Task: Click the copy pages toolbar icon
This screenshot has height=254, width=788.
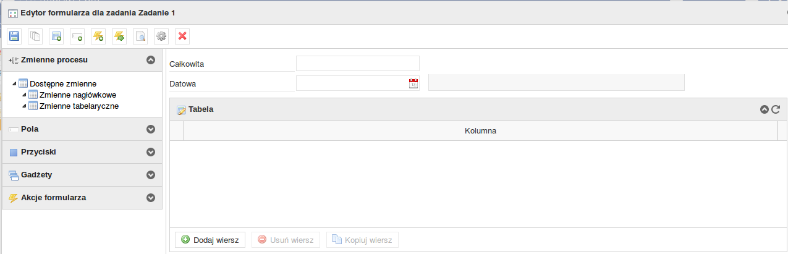Action: coord(35,36)
